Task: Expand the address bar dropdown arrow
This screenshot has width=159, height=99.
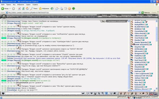Action: 139,12
